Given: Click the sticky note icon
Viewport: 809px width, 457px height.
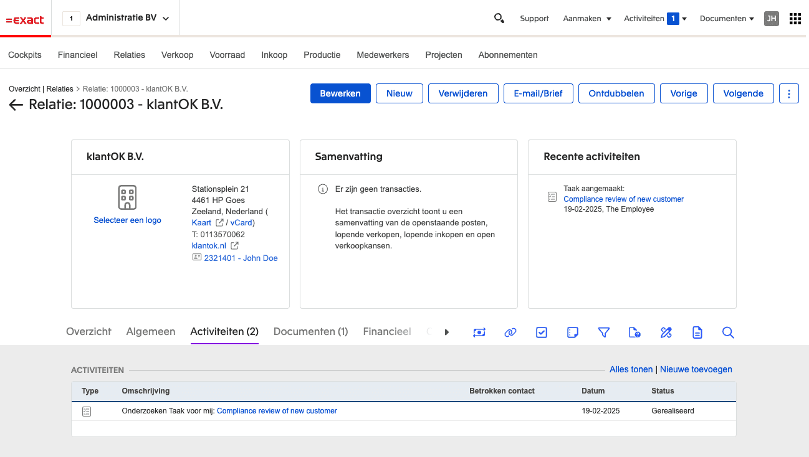Looking at the screenshot, I should [573, 332].
